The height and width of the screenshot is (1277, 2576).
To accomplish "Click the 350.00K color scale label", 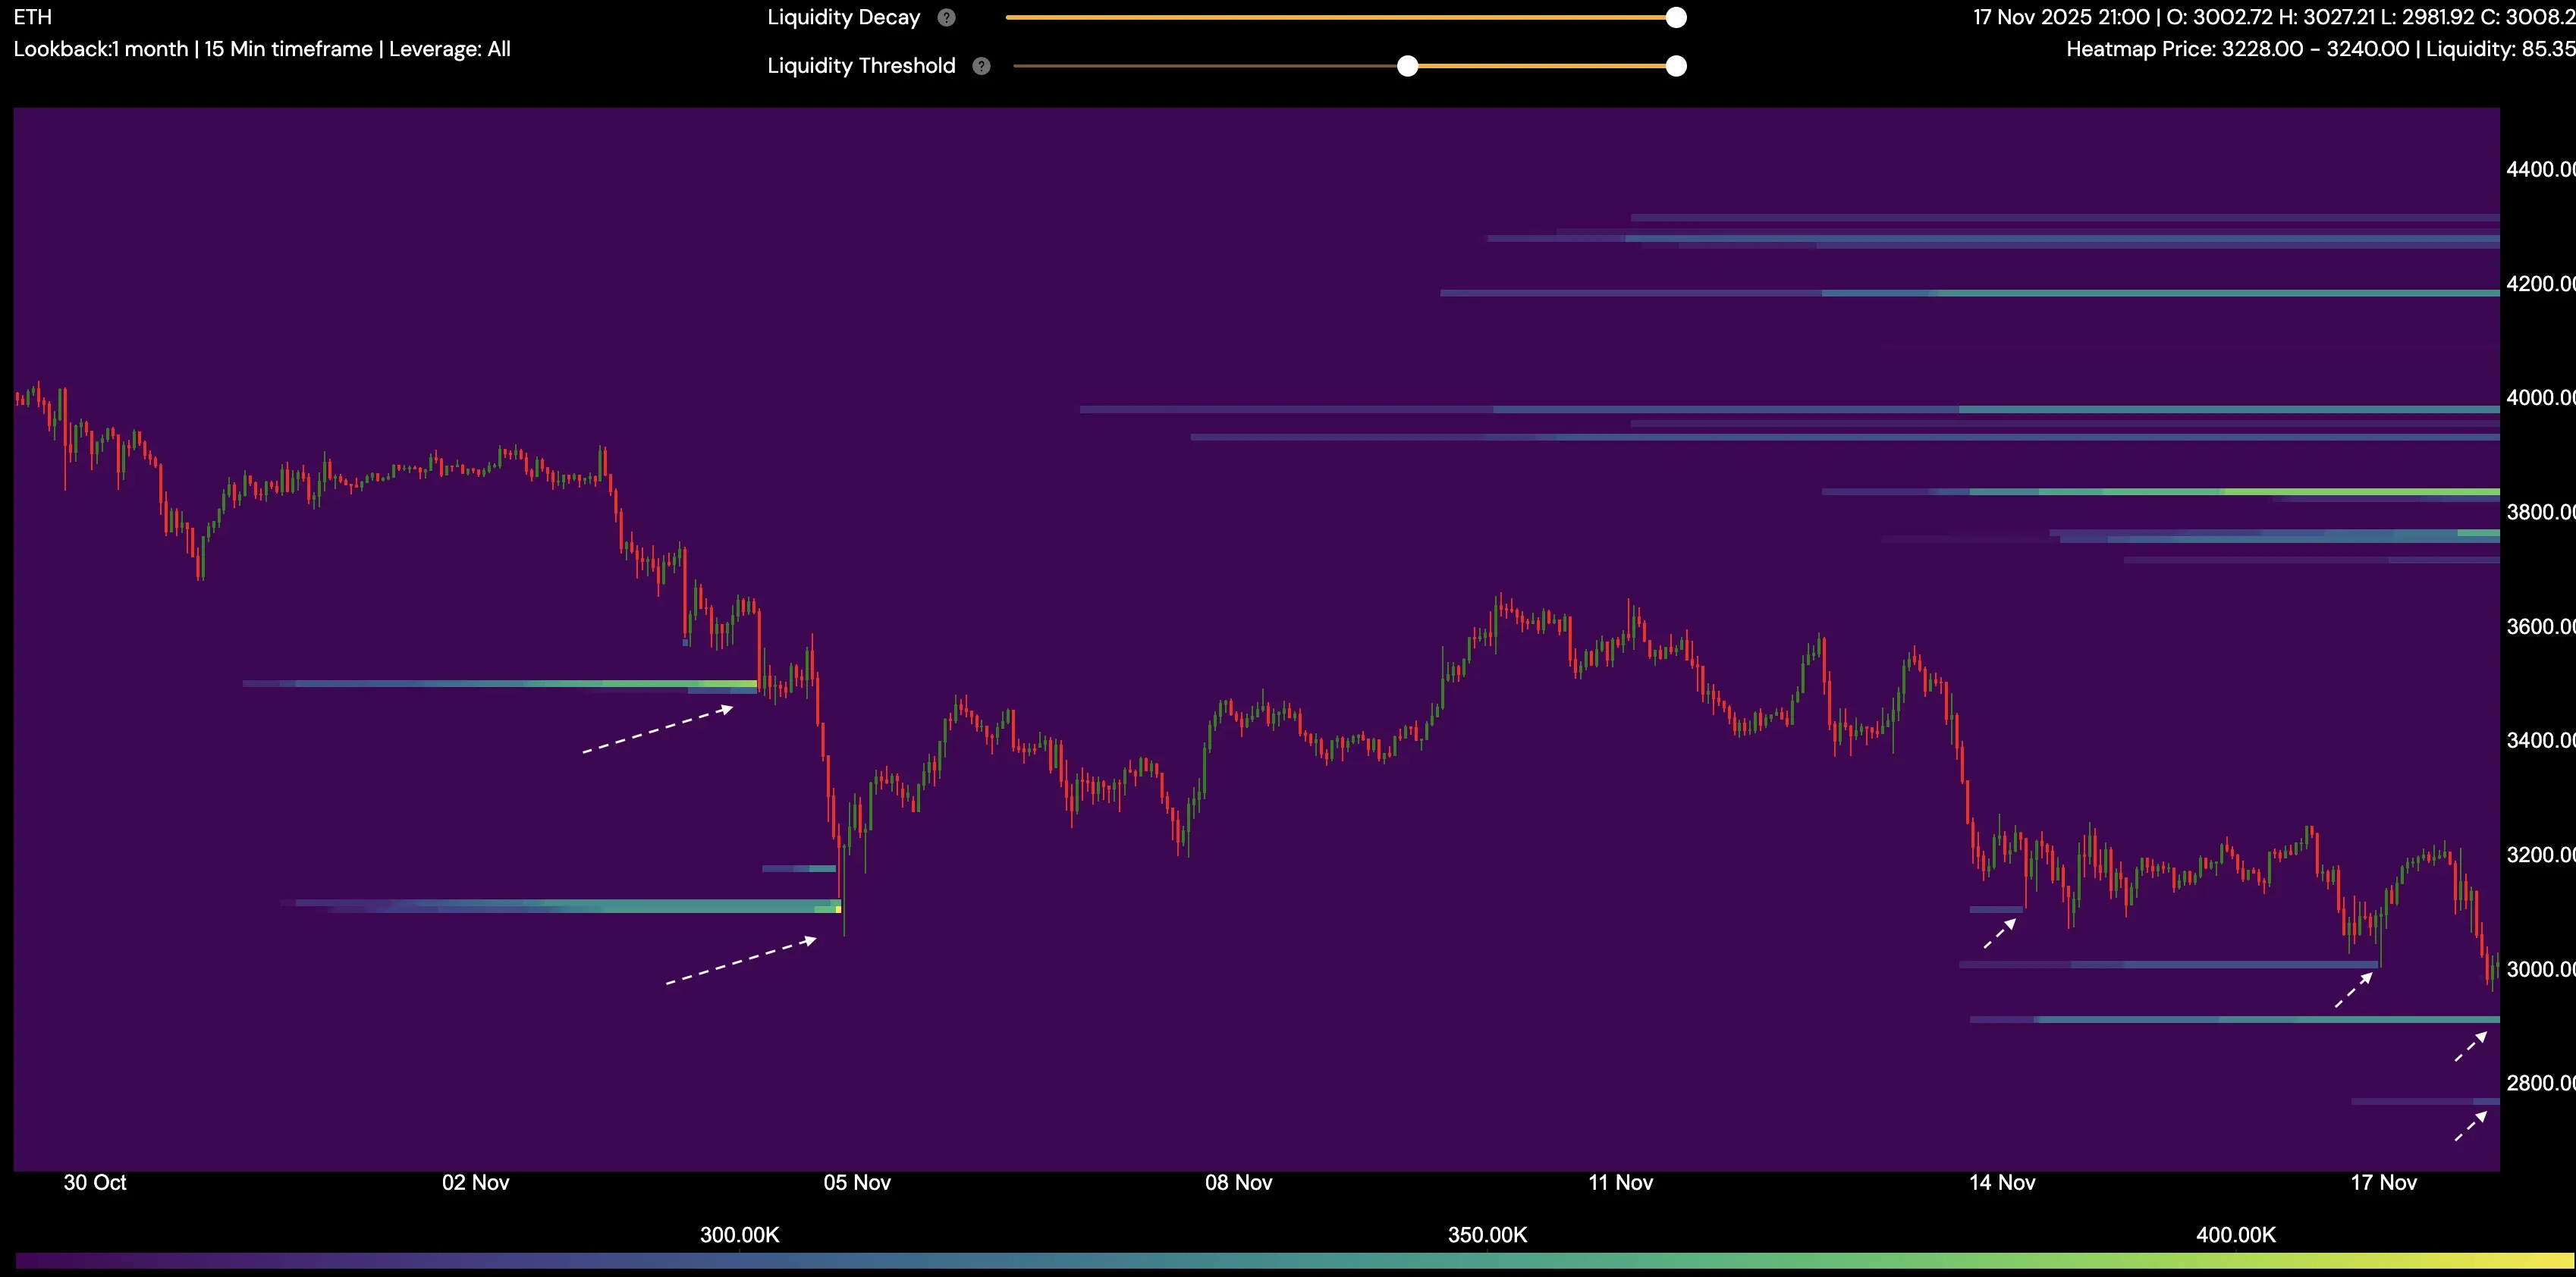I will 1487,1234.
